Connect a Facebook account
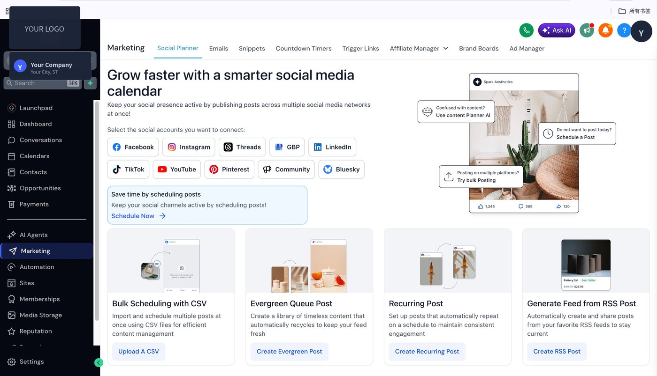Screen dimensions: 657x376 133,147
